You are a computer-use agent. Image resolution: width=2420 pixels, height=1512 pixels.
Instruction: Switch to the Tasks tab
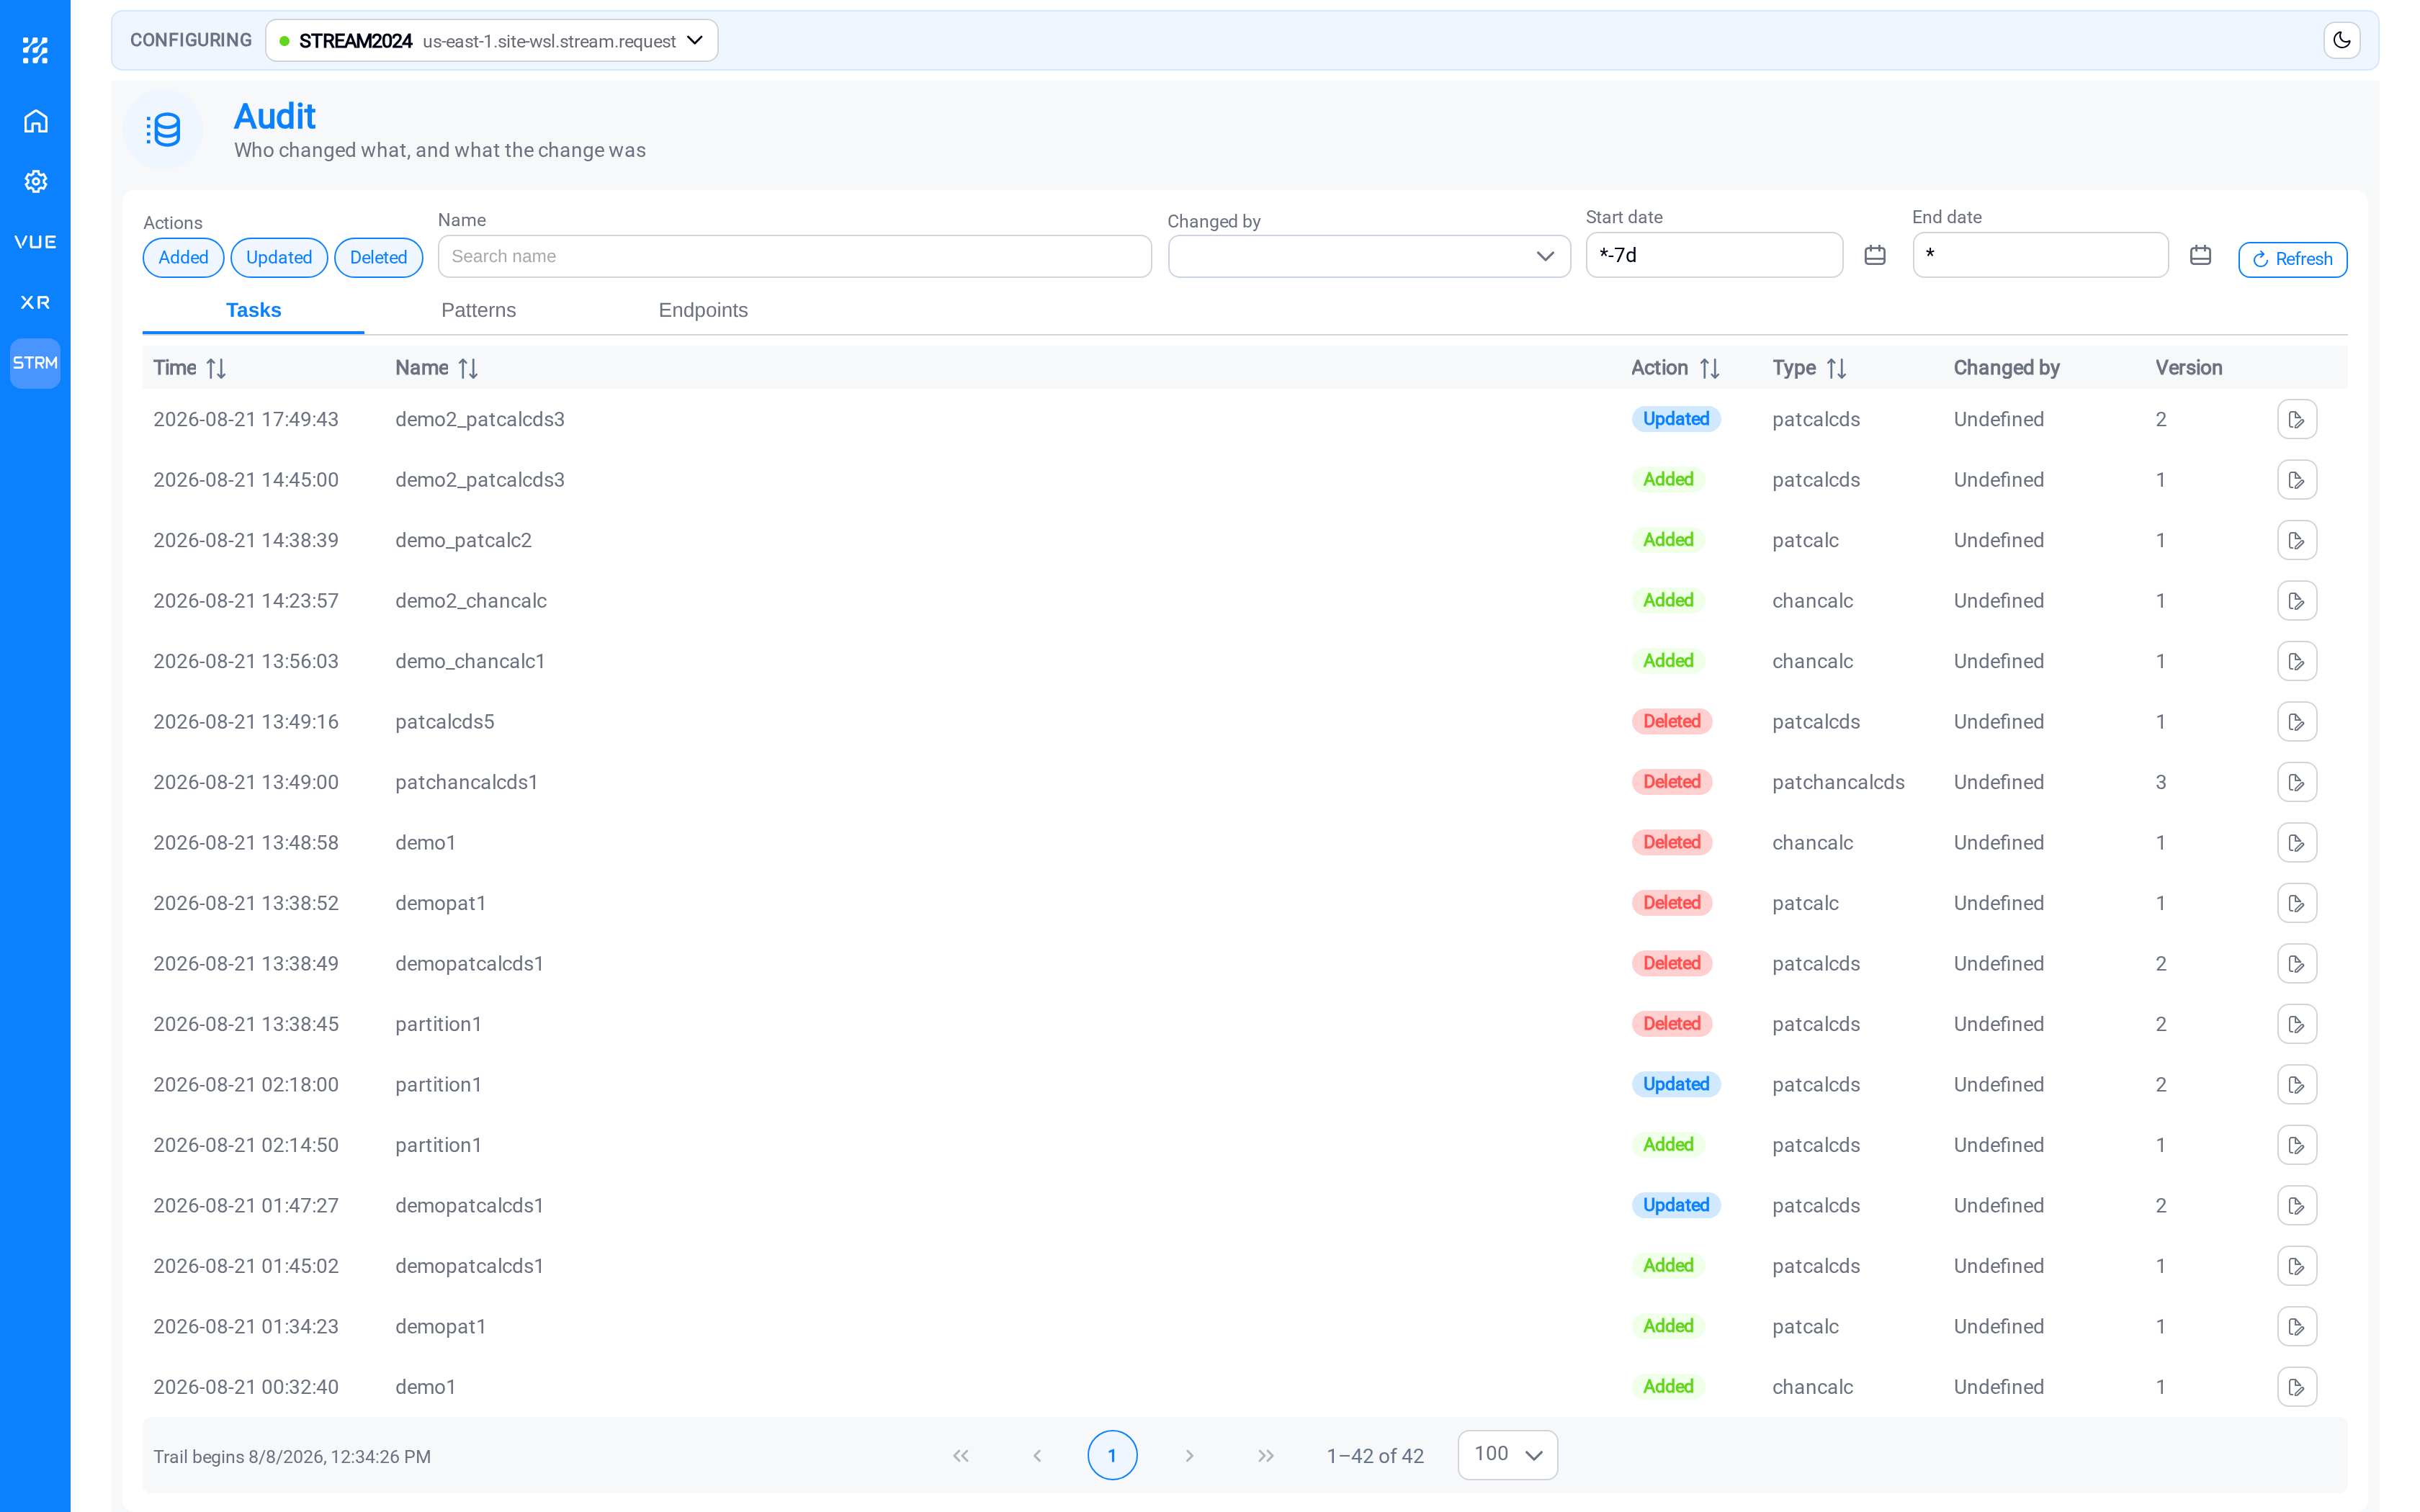pyautogui.click(x=253, y=310)
